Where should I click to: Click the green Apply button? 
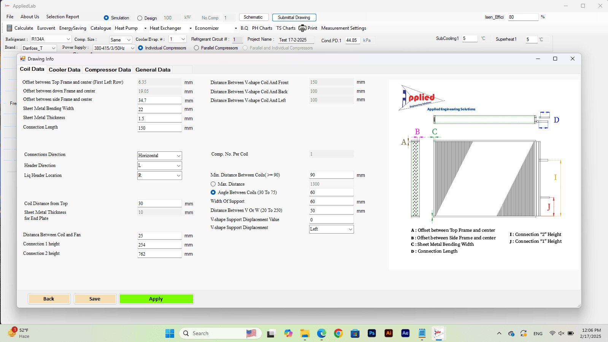pos(156,299)
